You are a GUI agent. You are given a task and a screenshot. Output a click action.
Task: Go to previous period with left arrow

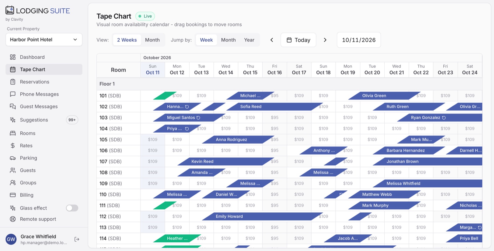272,40
